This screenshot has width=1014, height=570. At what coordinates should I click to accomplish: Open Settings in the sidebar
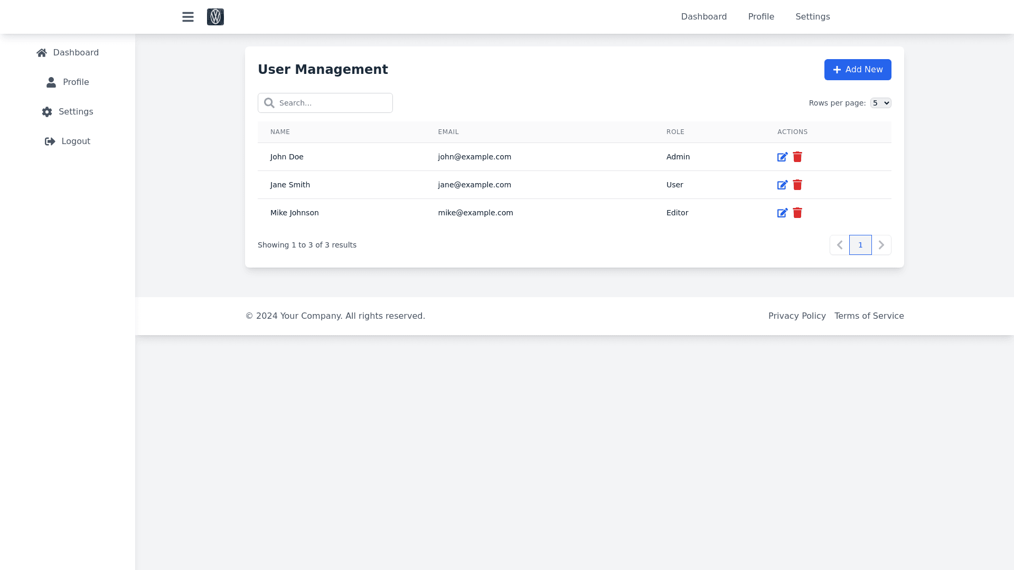click(x=68, y=112)
